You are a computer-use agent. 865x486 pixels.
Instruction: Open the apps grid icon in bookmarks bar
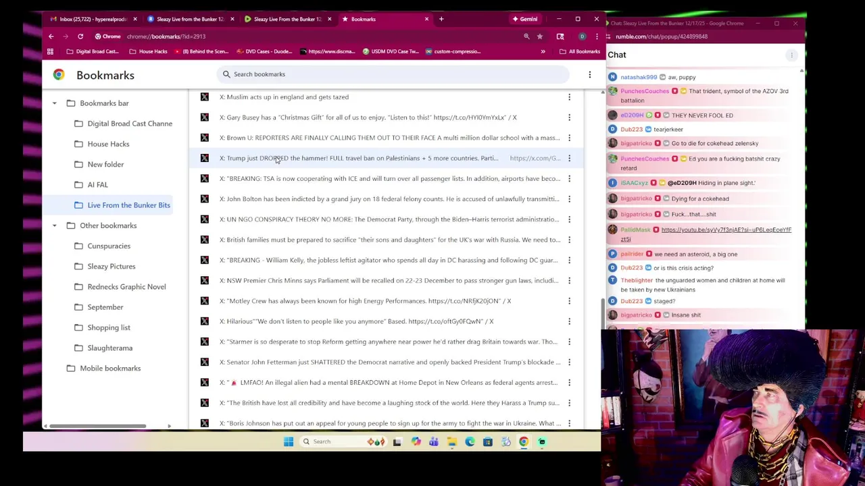[x=50, y=51]
